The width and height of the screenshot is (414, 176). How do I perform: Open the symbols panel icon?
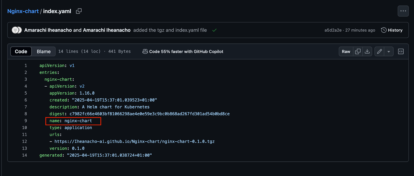tap(401, 52)
